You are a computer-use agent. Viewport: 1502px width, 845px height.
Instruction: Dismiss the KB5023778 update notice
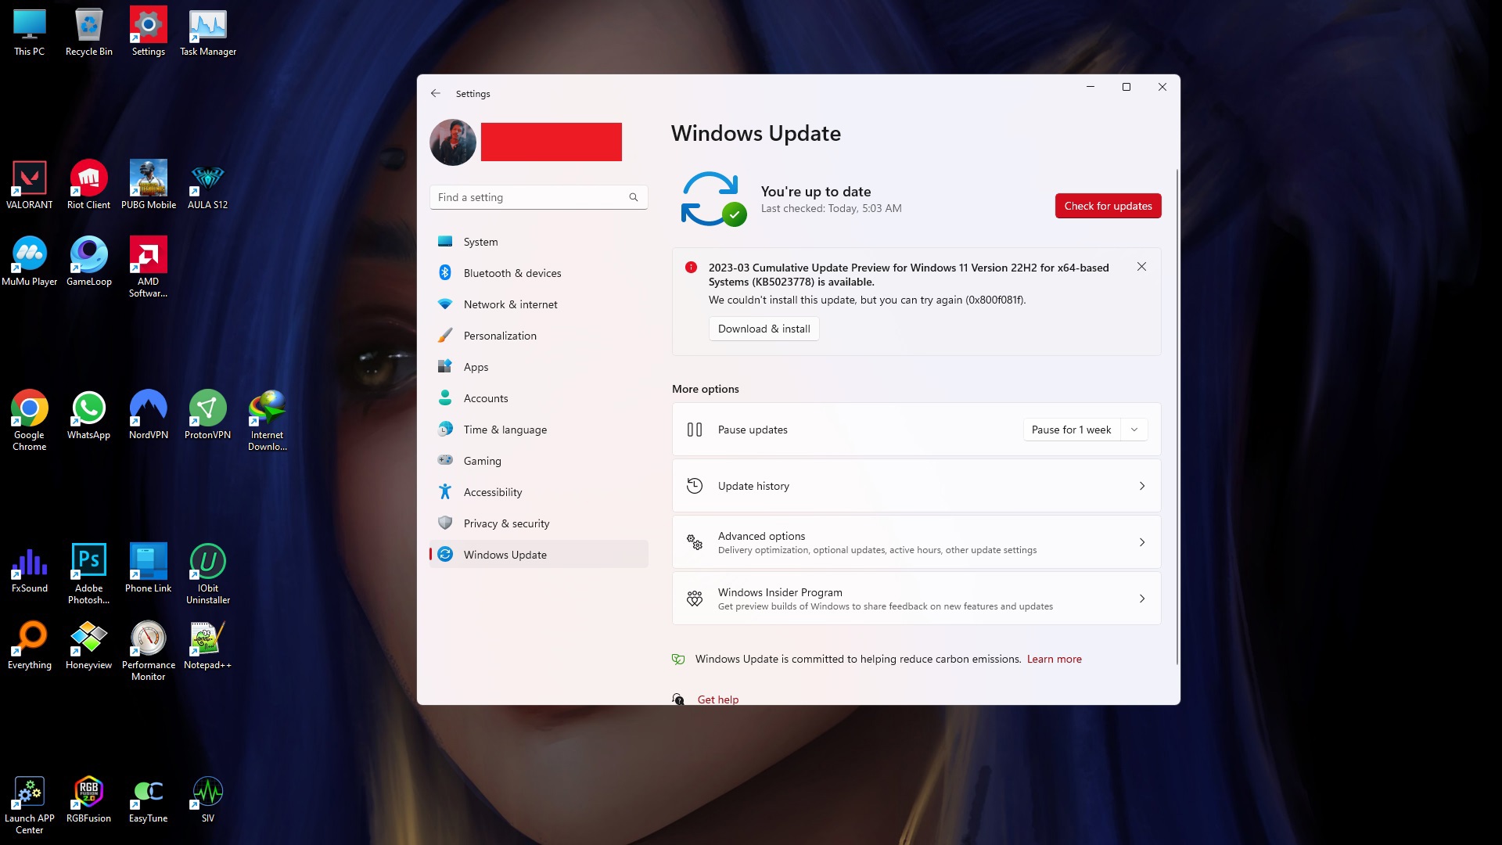coord(1141,267)
